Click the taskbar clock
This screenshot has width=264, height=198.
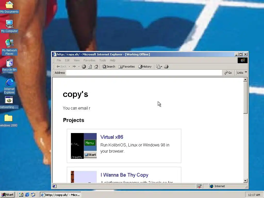point(254,195)
